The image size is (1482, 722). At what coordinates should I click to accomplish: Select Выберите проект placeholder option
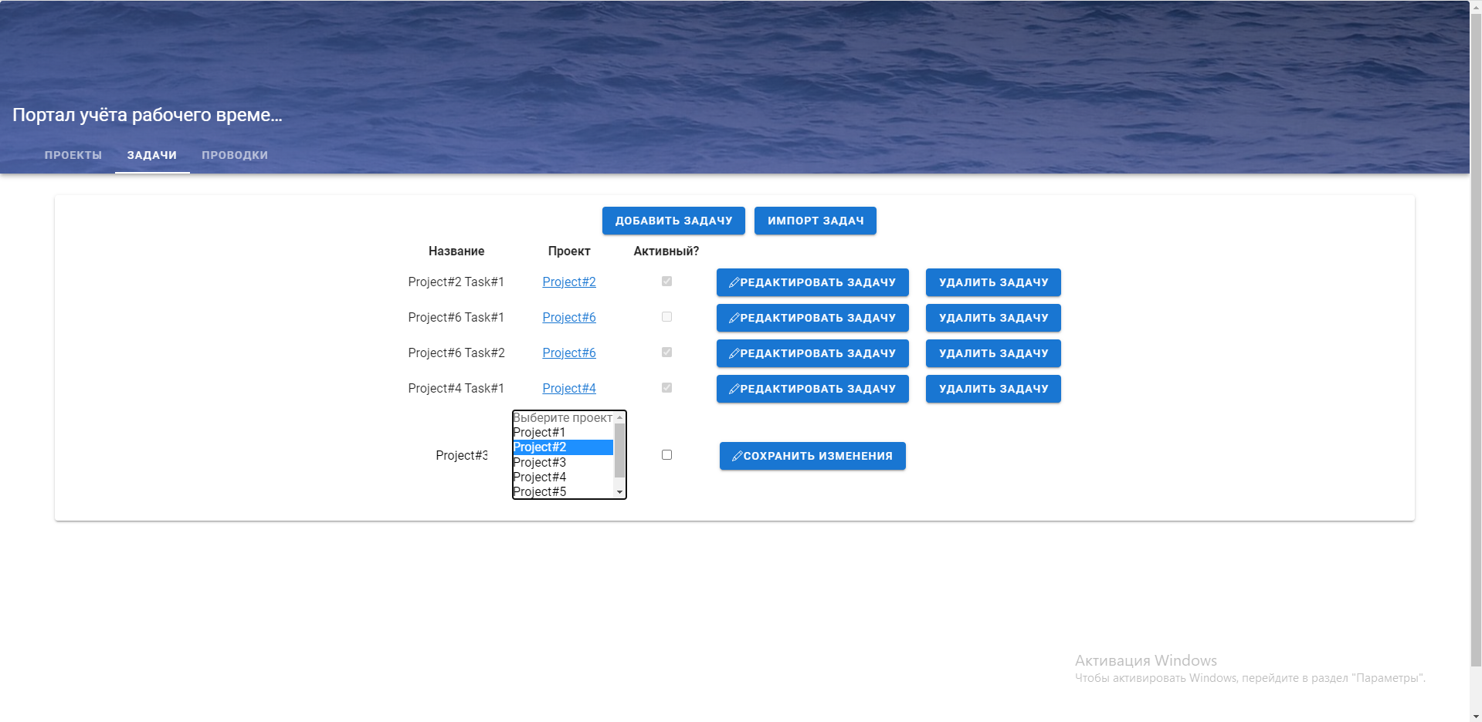coord(563,418)
